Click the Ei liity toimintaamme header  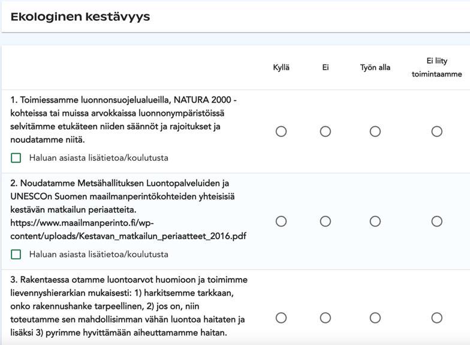(436, 67)
